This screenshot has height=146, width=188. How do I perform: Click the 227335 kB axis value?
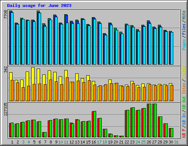coord(6,109)
